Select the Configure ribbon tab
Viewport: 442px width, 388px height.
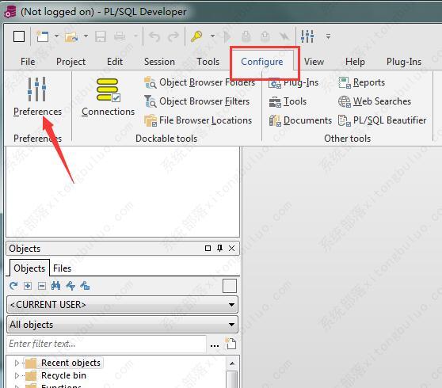click(262, 62)
